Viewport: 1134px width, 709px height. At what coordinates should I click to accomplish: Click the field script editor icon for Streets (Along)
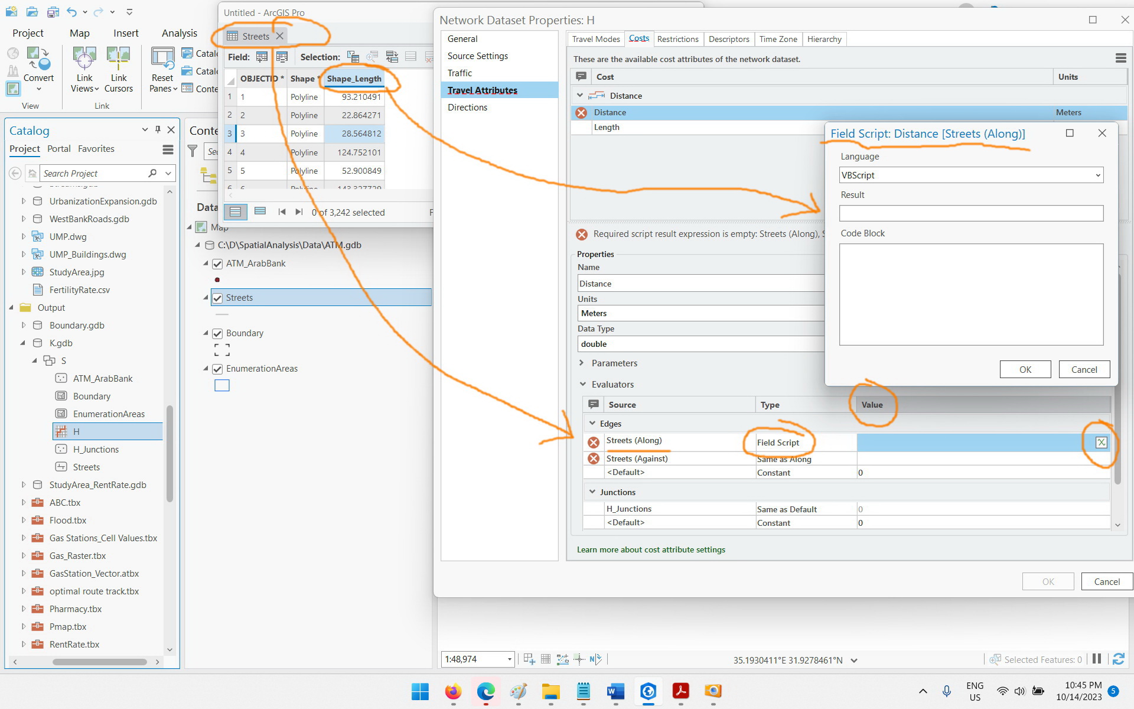click(1101, 443)
